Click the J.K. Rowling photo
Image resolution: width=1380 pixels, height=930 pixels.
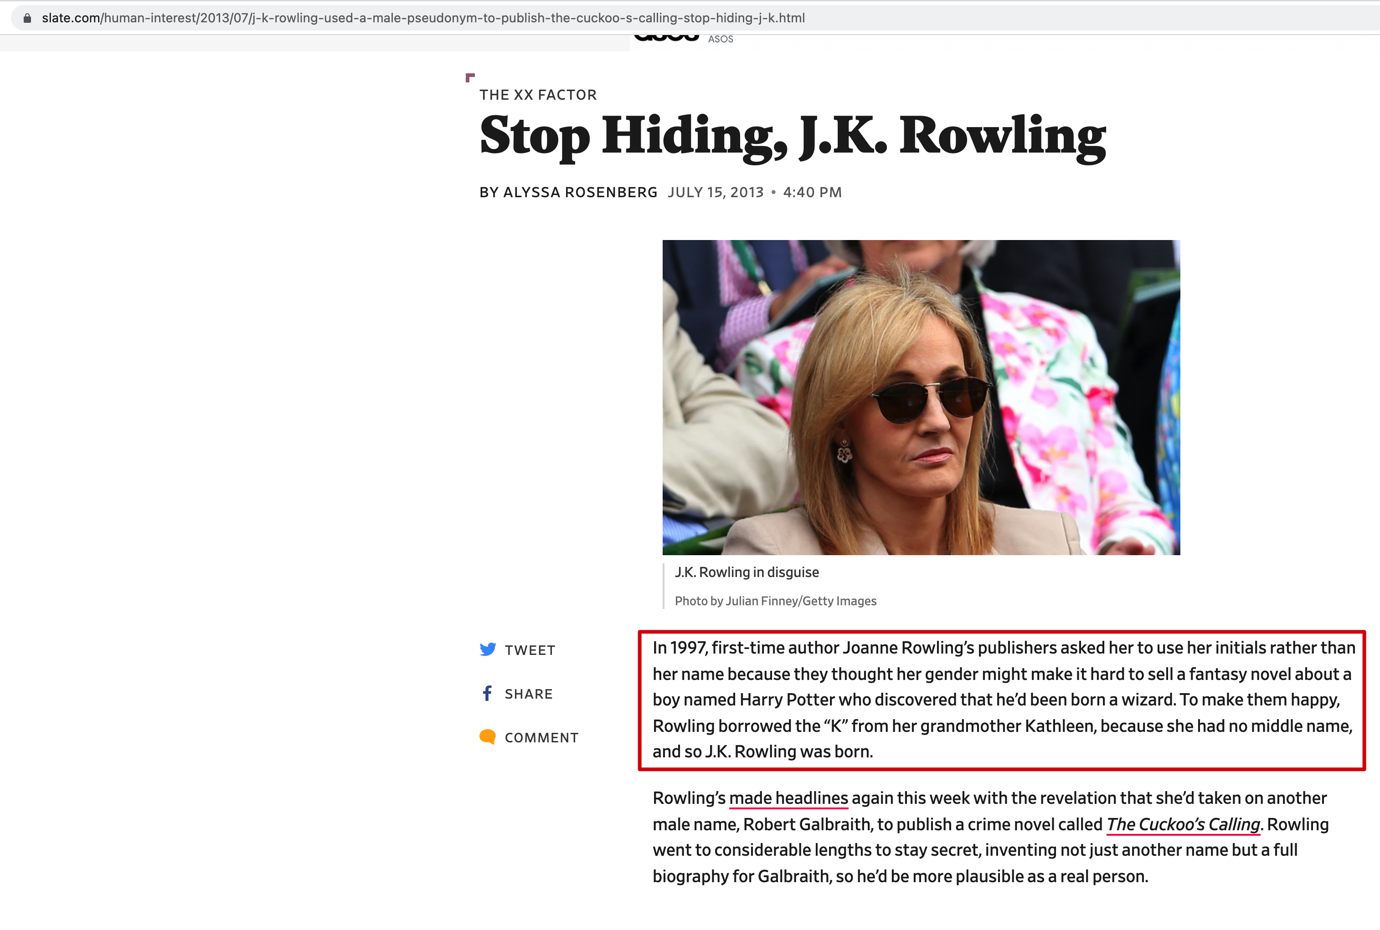921,398
